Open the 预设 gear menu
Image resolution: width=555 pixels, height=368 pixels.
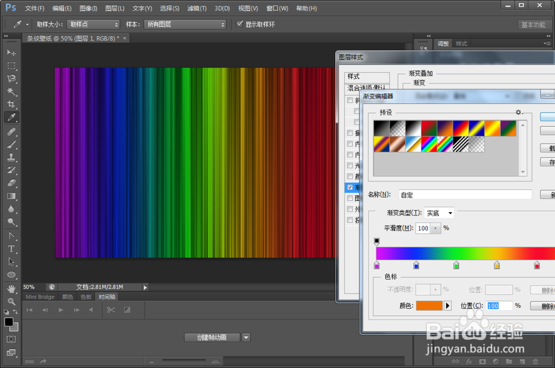tap(519, 113)
